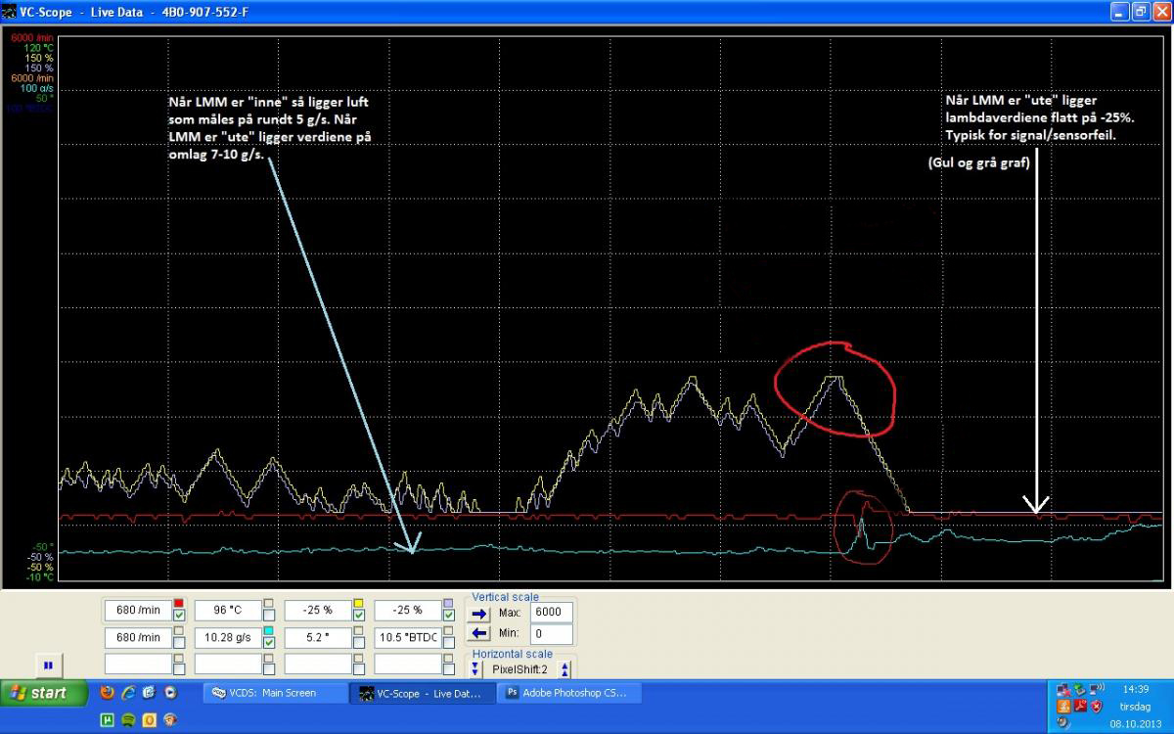This screenshot has width=1174, height=734.
Task: Click the dual-computer network tray icon
Action: [x=1063, y=690]
